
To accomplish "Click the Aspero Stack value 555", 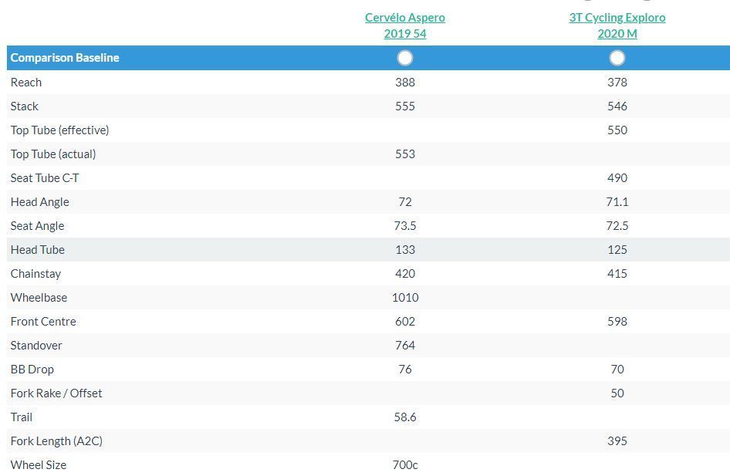I will click(x=405, y=106).
